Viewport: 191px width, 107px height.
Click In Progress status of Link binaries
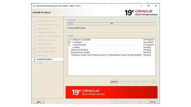point(149,45)
